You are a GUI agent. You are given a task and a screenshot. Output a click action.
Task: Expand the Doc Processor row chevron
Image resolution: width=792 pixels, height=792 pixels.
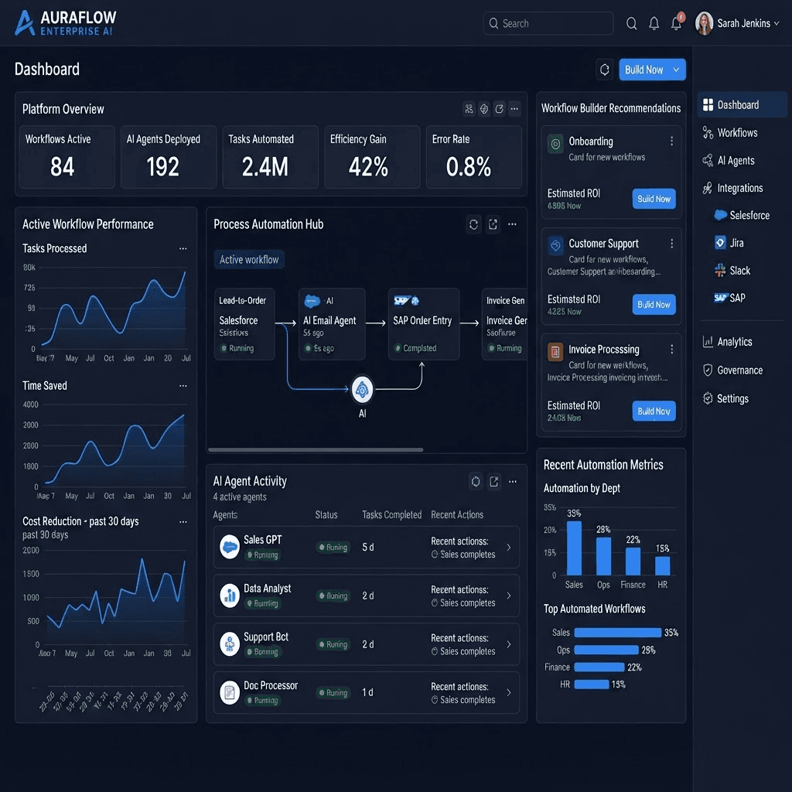click(x=509, y=693)
